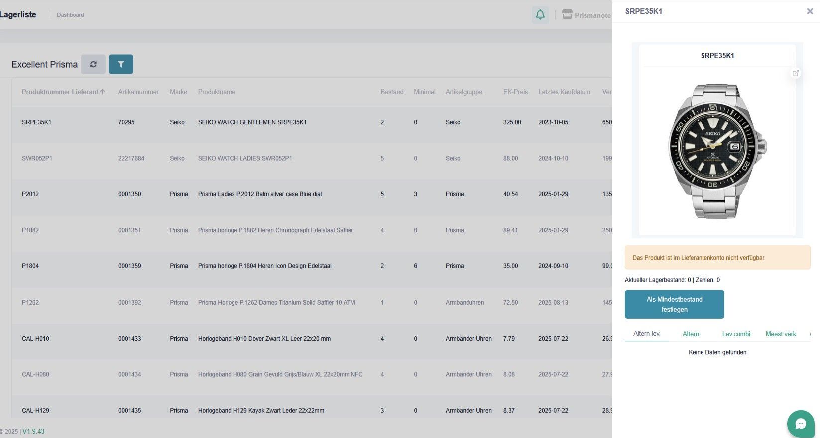Sort by Produktnummer Lieferant column

[63, 92]
